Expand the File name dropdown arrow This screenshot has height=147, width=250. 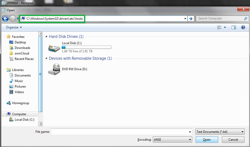190,132
